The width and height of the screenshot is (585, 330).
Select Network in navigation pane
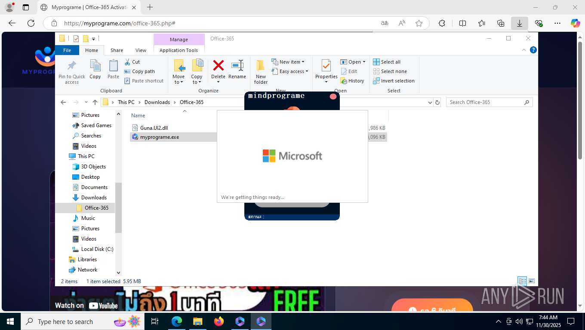tap(87, 270)
